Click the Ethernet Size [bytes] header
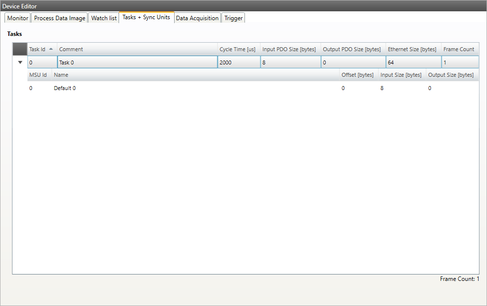Viewport: 487px width, 306px height. coord(412,49)
